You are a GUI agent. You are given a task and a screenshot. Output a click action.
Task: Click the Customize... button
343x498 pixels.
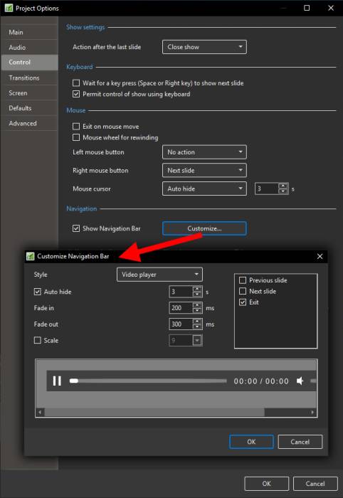[x=204, y=228]
